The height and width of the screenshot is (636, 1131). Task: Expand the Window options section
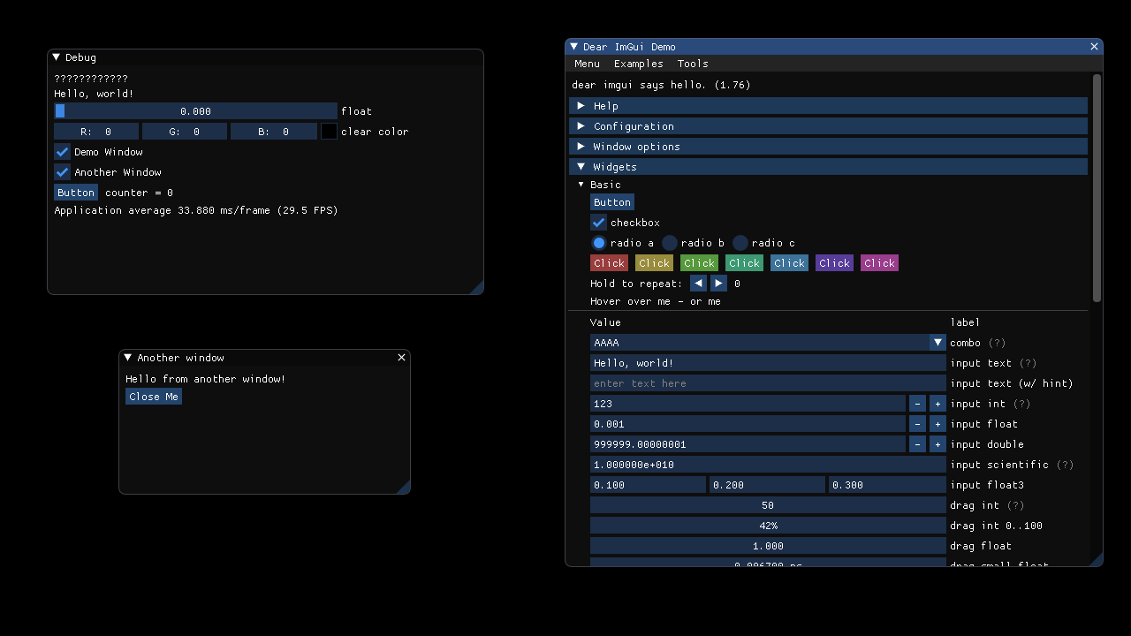(x=828, y=147)
